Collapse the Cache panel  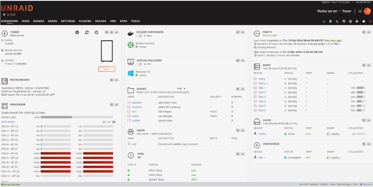369,120
